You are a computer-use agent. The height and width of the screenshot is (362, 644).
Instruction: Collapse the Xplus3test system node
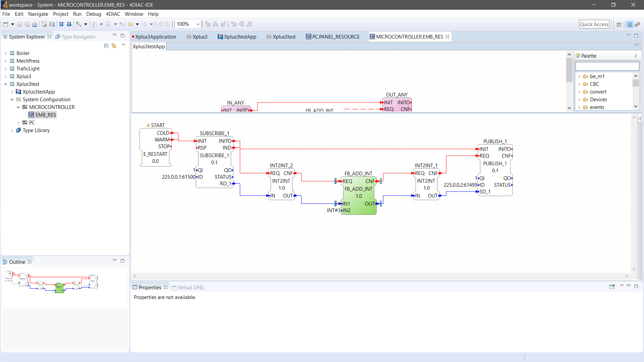pos(6,84)
